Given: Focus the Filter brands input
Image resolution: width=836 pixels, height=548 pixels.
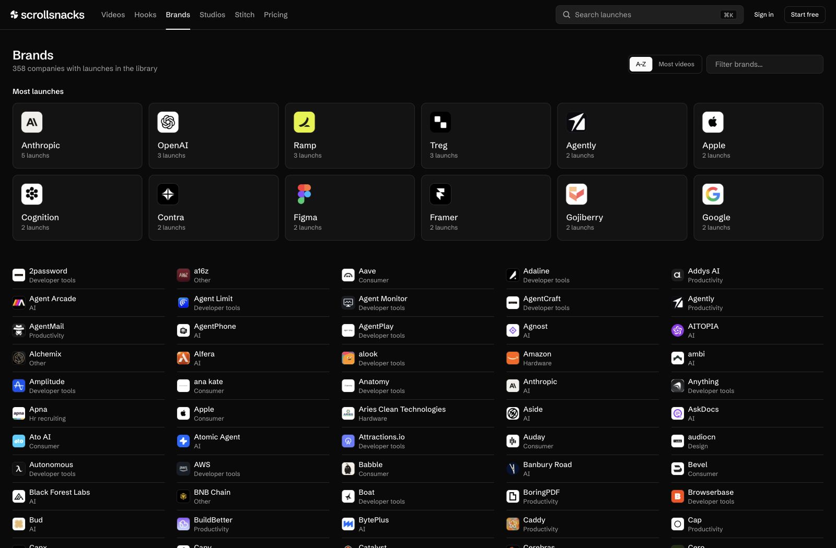Looking at the screenshot, I should pyautogui.click(x=764, y=64).
